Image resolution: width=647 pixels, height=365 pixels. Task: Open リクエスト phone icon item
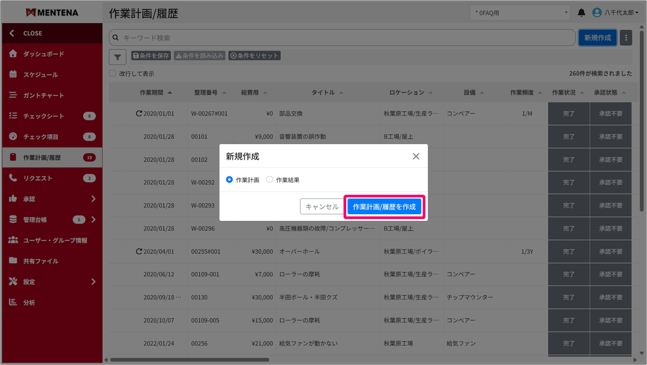13,178
